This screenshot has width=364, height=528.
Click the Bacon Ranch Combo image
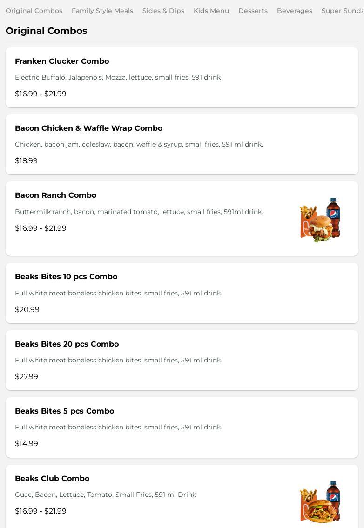coord(320,220)
